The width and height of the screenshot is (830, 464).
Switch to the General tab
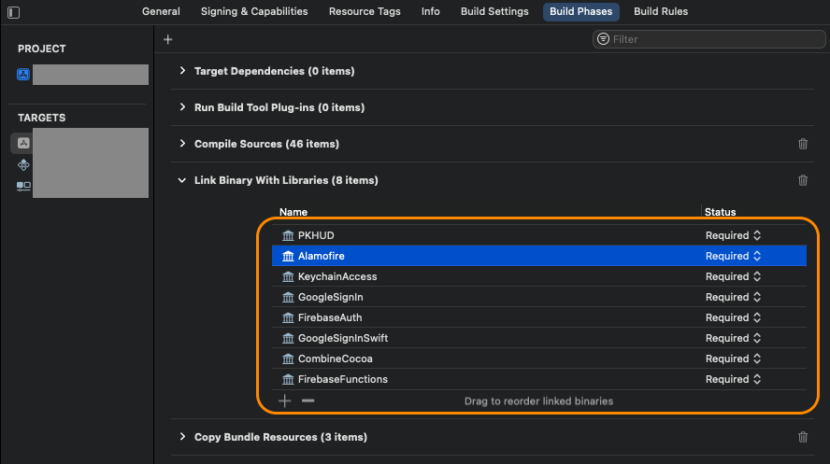tap(161, 11)
